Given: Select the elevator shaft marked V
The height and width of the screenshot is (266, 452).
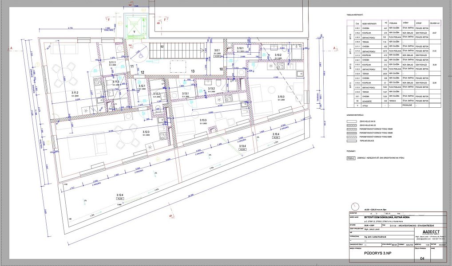Looking at the screenshot, I should coord(135,26).
